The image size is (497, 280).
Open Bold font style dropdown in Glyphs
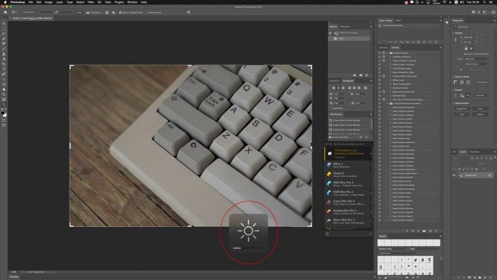pos(425,249)
